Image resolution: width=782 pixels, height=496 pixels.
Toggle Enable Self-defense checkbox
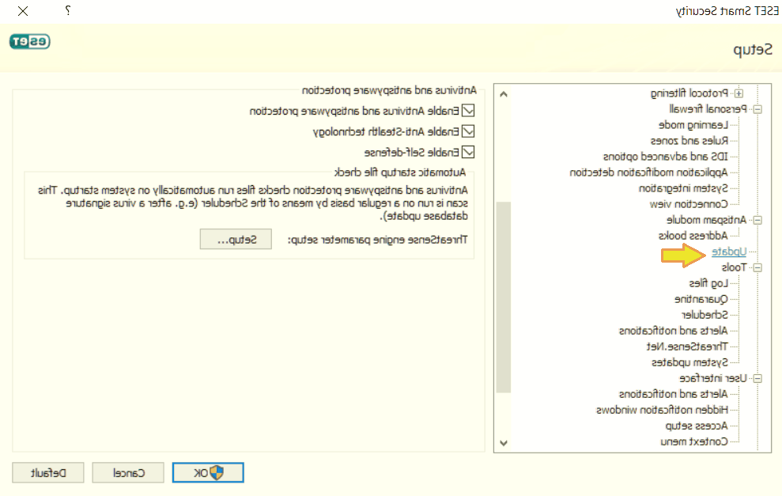(x=468, y=152)
